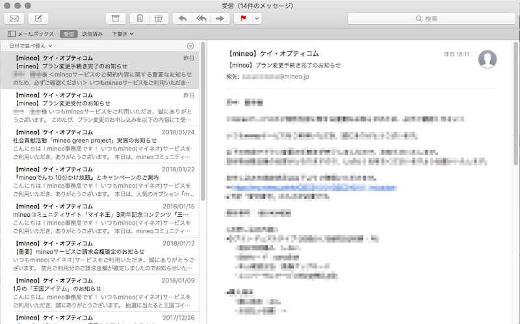
Task: Reply all using double-arrow icon
Action: [x=201, y=19]
